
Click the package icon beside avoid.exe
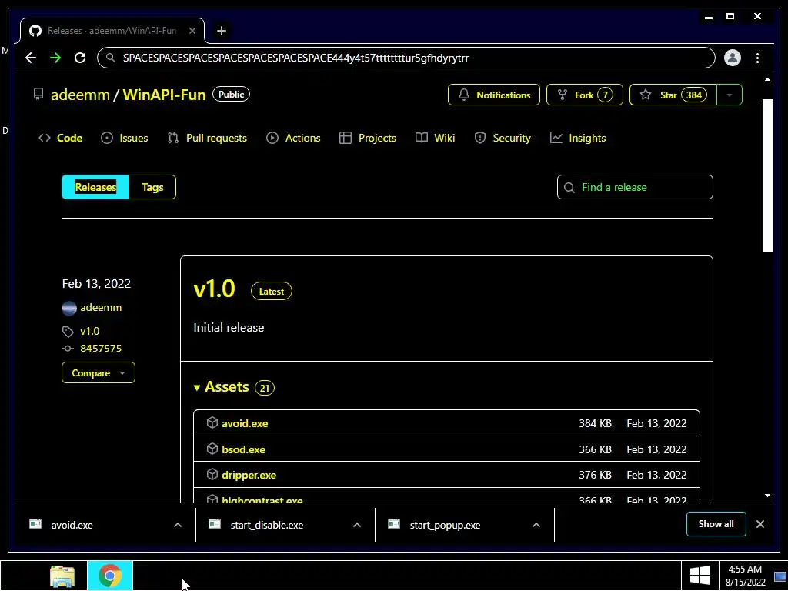point(212,422)
